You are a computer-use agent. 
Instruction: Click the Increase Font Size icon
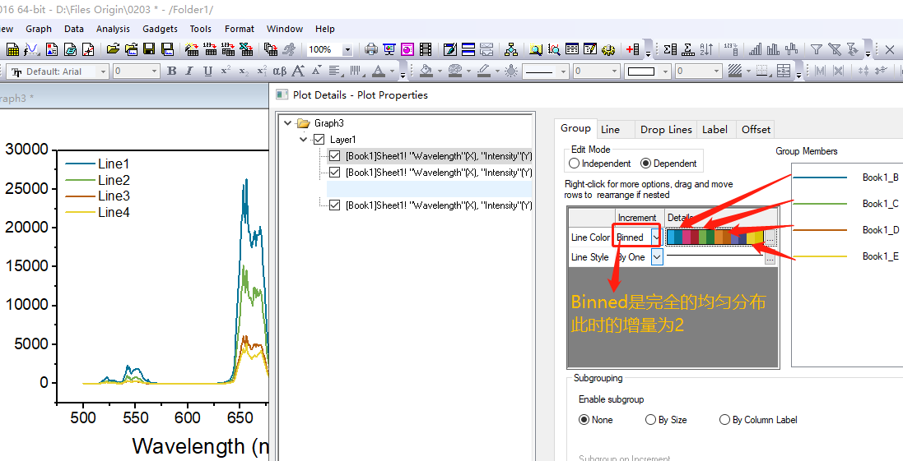[298, 71]
